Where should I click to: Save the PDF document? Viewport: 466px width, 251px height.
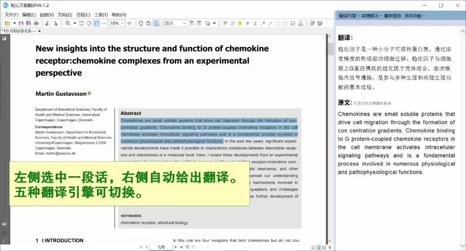click(x=22, y=23)
